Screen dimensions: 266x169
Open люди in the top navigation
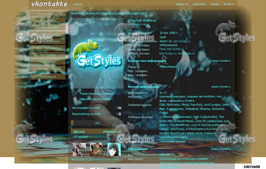pos(214,4)
